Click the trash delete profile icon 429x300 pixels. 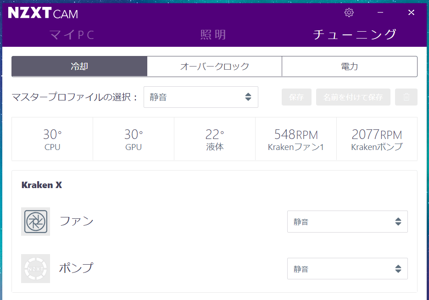[x=407, y=97]
